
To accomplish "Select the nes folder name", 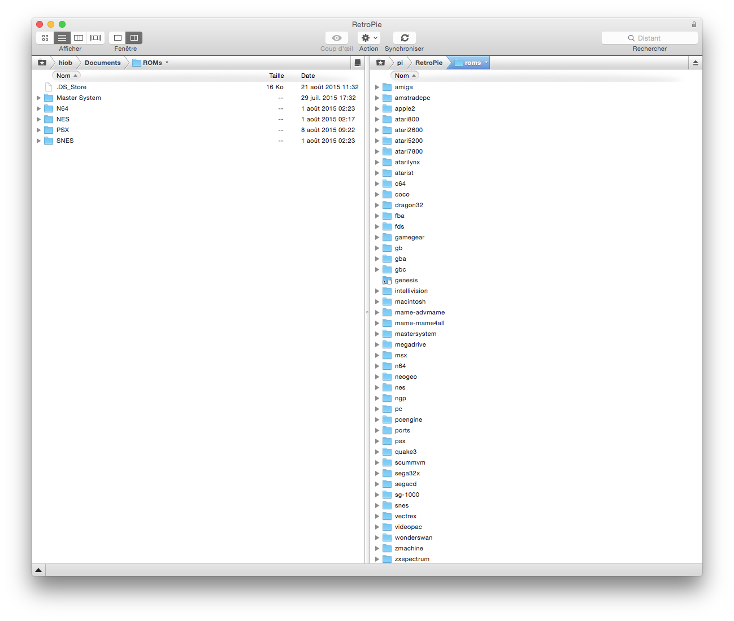I will pyautogui.click(x=400, y=387).
